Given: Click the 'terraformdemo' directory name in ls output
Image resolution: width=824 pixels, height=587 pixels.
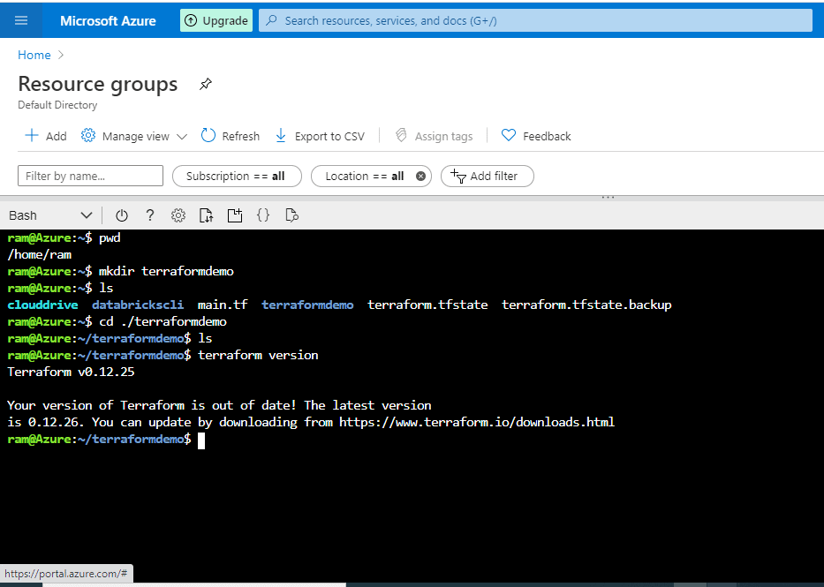Looking at the screenshot, I should coord(307,305).
